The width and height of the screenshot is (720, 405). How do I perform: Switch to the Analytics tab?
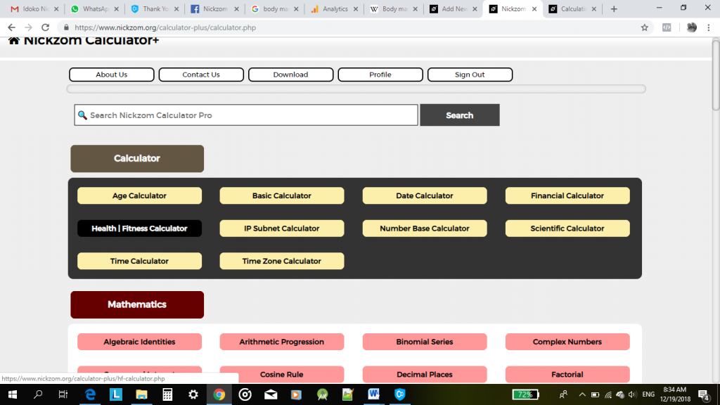[334, 8]
